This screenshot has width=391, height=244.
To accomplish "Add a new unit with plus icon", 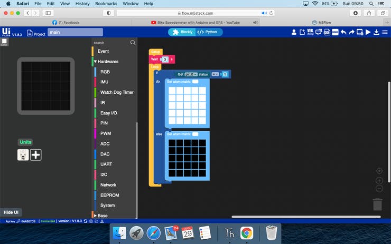I will pyautogui.click(x=35, y=155).
